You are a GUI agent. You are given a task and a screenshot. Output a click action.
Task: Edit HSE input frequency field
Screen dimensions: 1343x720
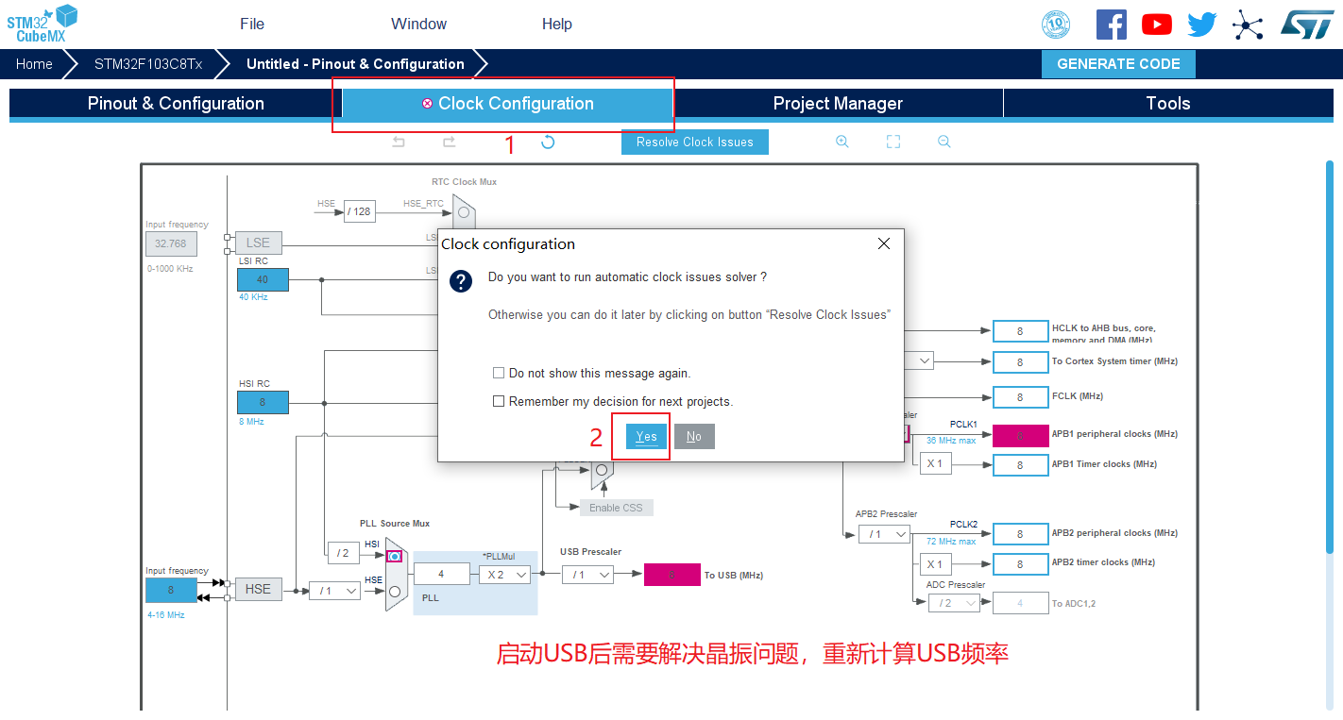[x=171, y=590]
